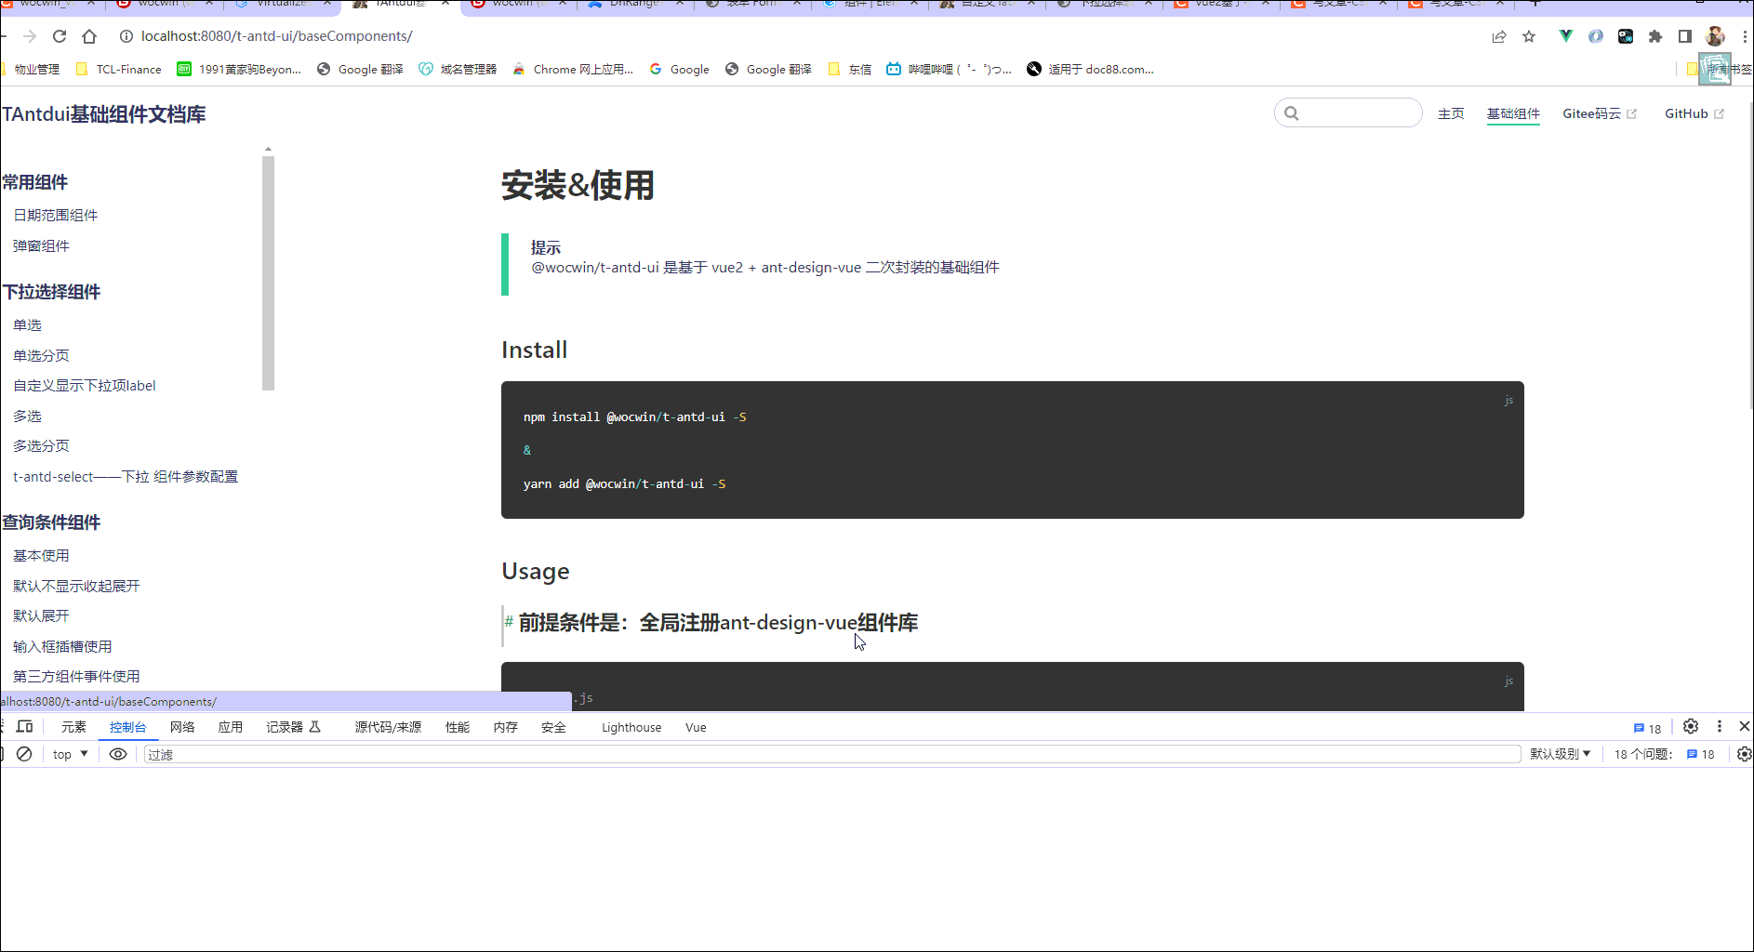
Task: Open the Chrome profile avatar
Action: tap(1716, 36)
